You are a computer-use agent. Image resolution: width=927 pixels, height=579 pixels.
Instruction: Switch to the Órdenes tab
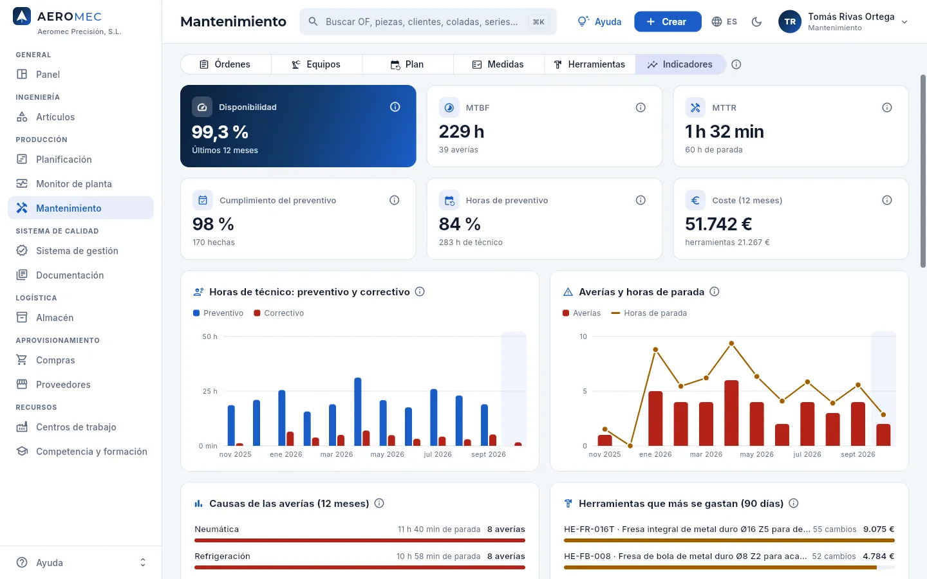[225, 64]
